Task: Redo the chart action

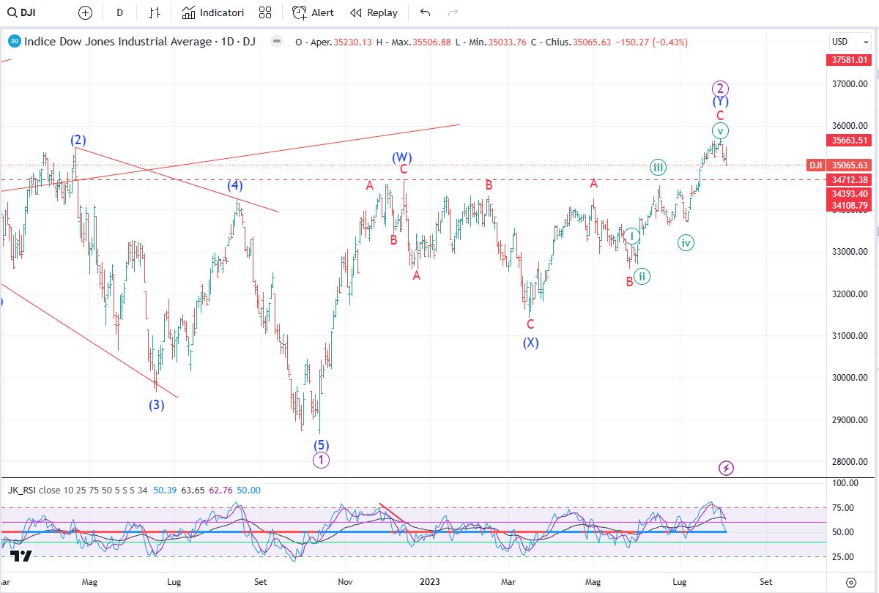Action: (453, 12)
